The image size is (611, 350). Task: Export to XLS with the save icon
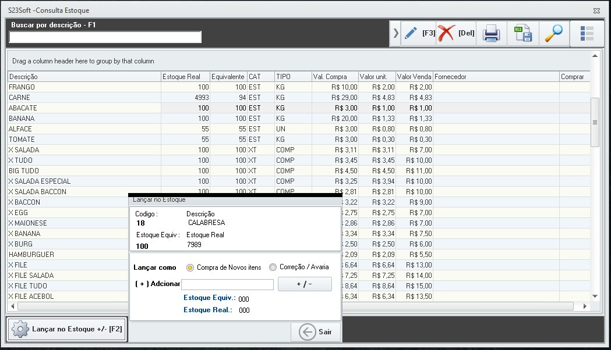coord(522,34)
